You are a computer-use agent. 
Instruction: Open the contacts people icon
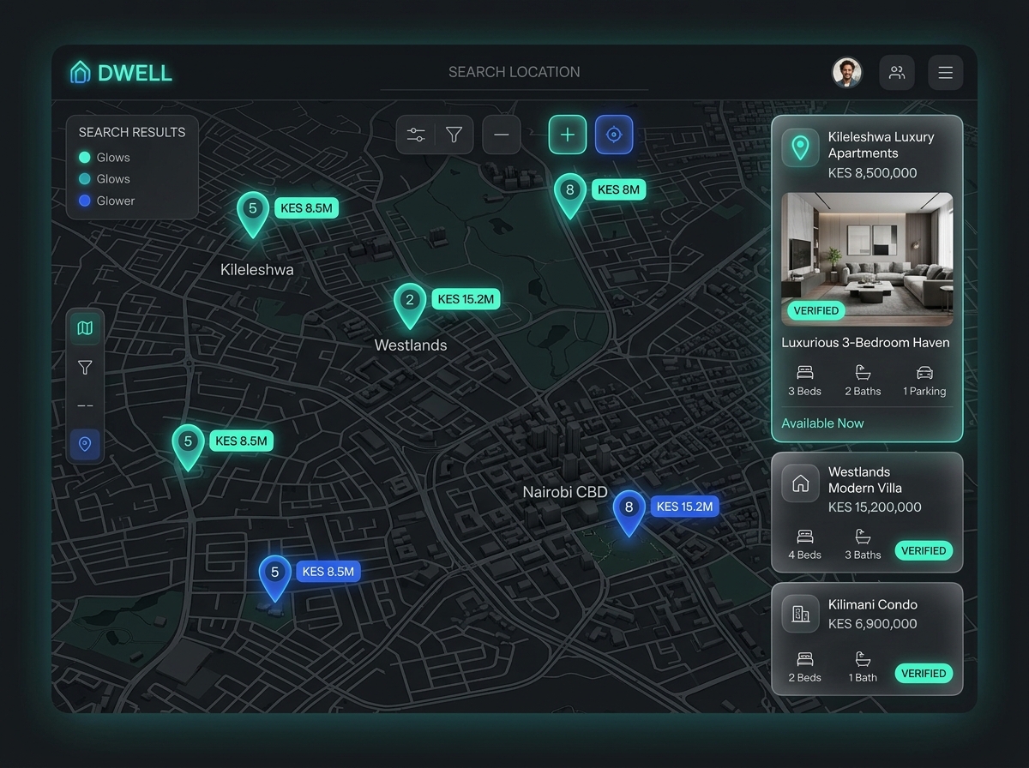pos(897,73)
